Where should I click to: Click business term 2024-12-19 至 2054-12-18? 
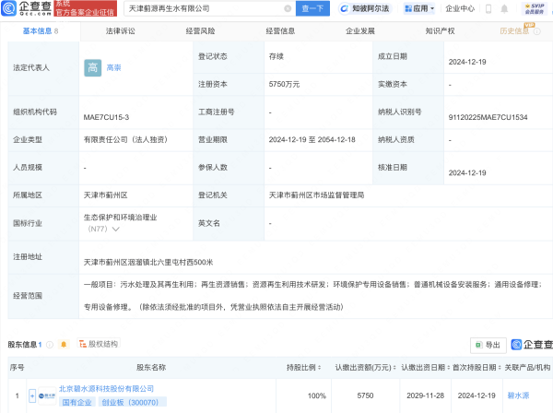click(312, 140)
